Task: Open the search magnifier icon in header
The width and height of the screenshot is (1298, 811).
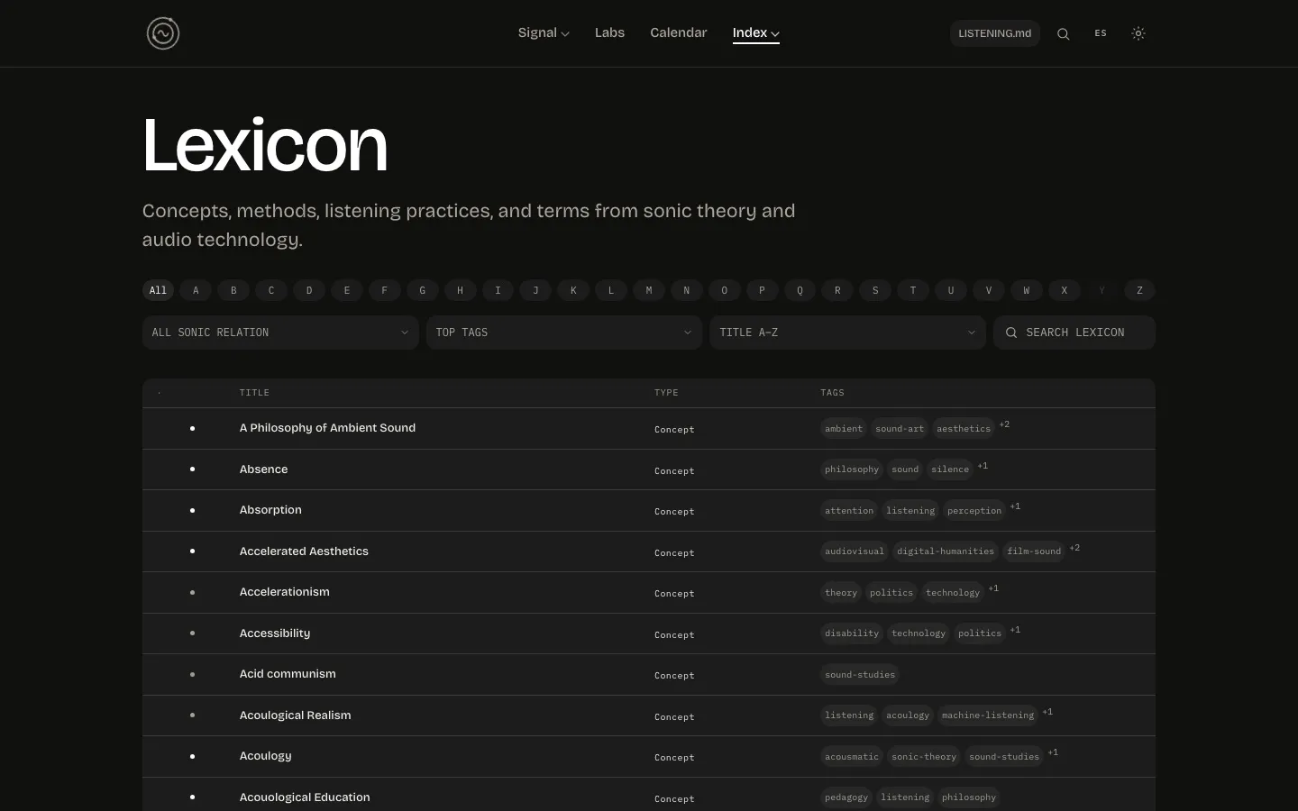Action: pos(1064,33)
